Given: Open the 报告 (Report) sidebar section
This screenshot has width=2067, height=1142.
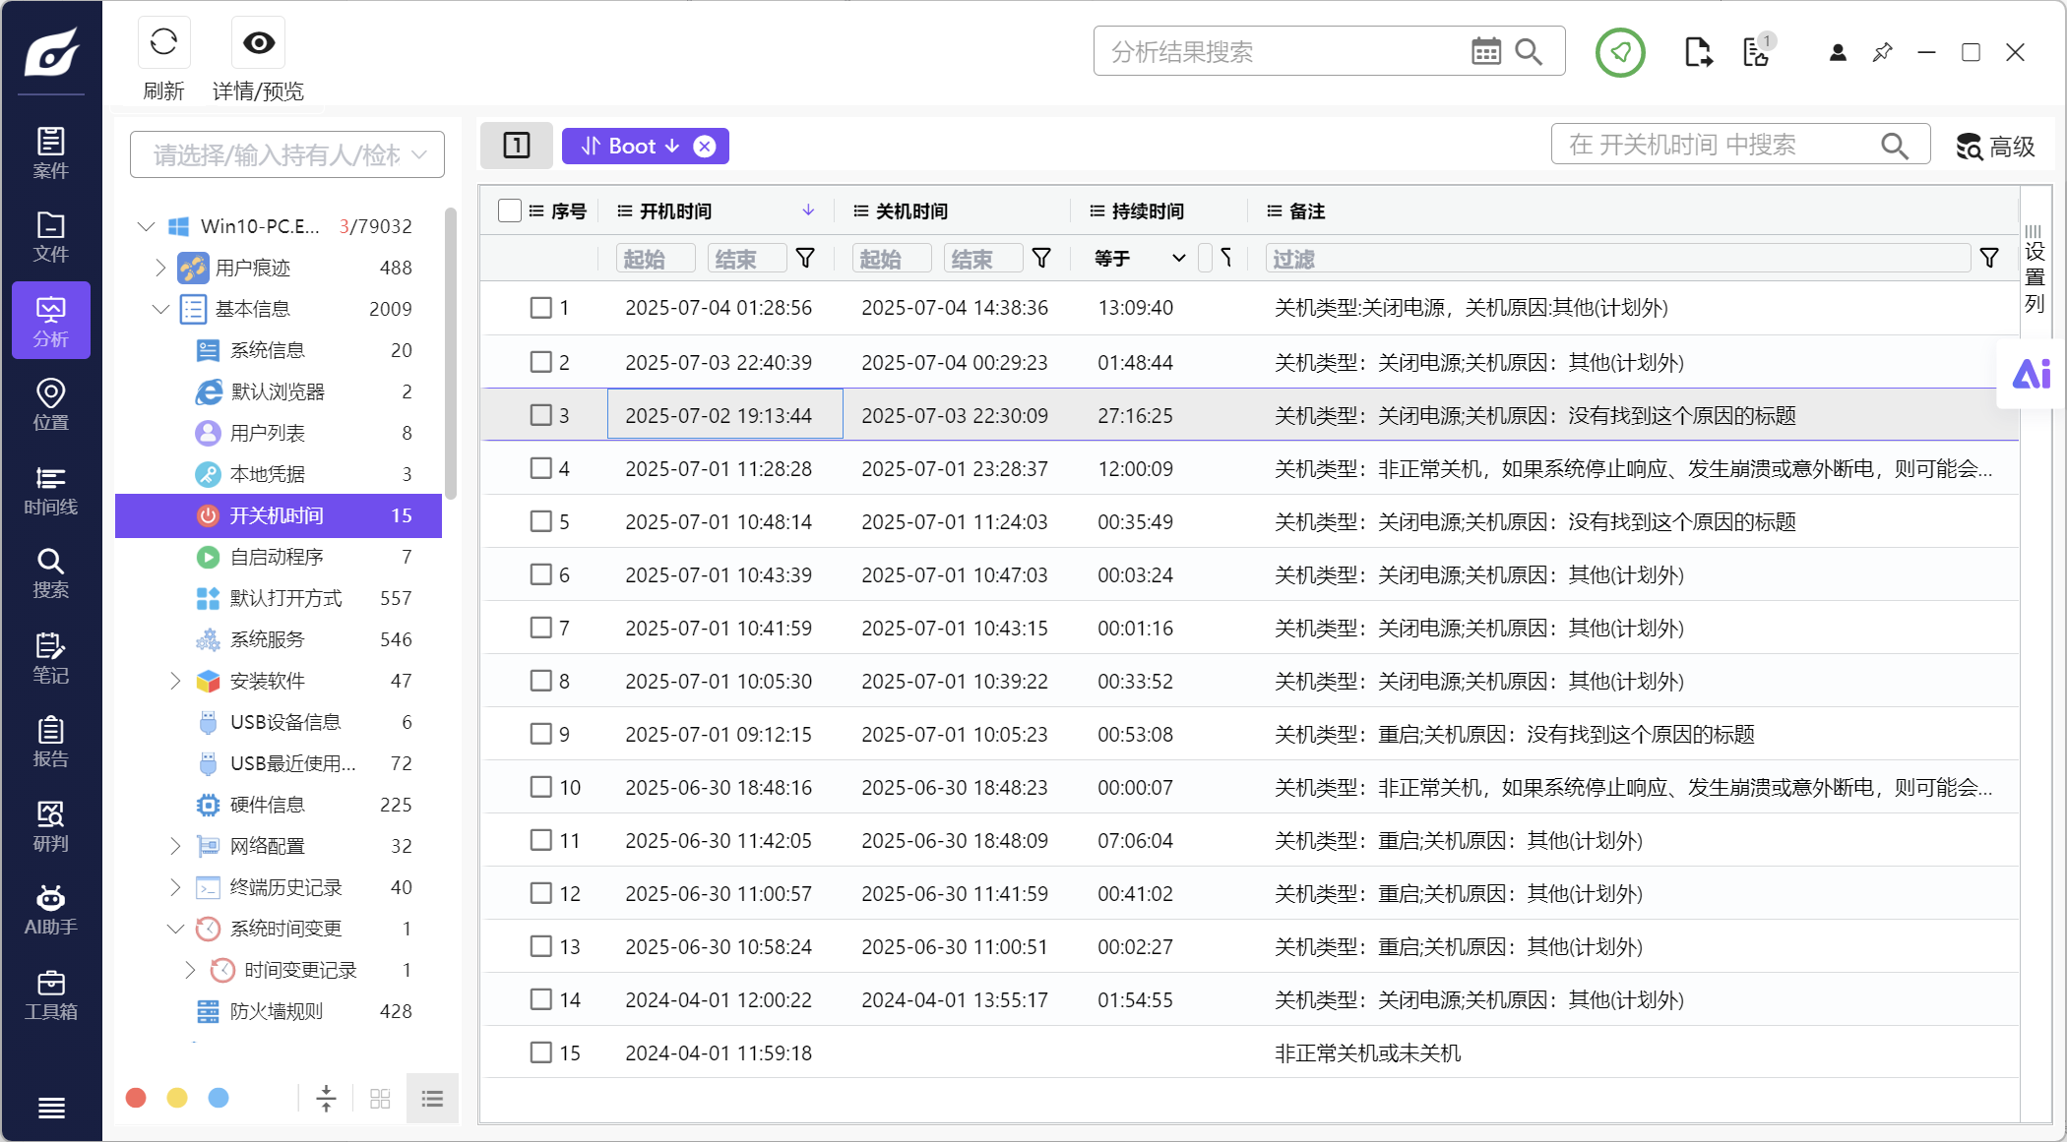Looking at the screenshot, I should coord(51,743).
